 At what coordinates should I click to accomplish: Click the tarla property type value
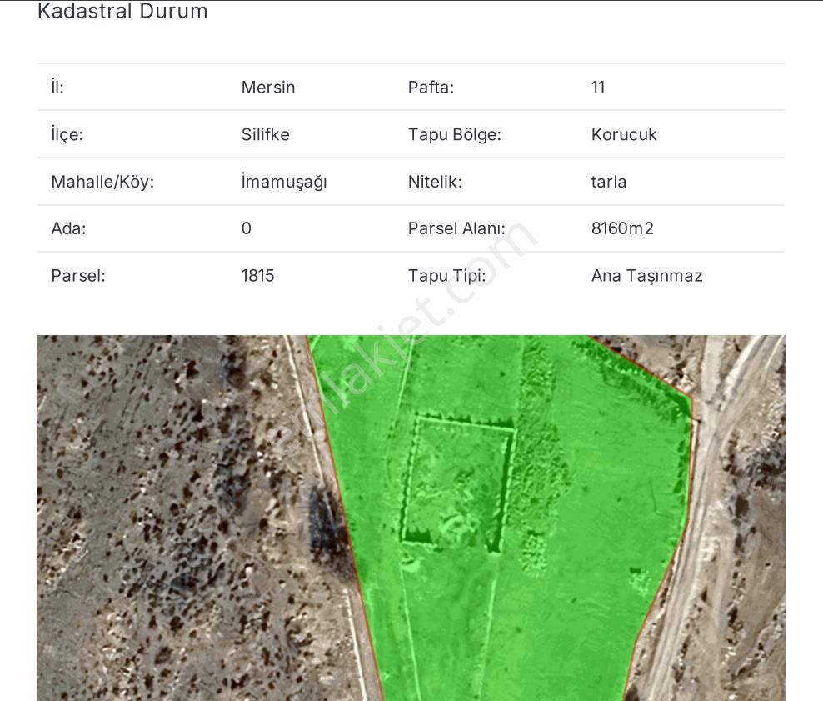click(x=608, y=182)
